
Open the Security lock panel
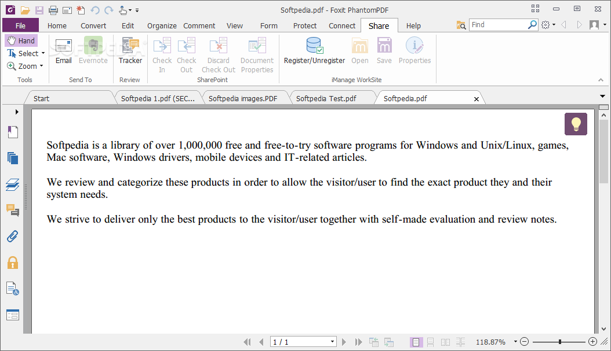pos(13,263)
